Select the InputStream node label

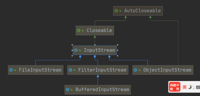click(x=99, y=50)
